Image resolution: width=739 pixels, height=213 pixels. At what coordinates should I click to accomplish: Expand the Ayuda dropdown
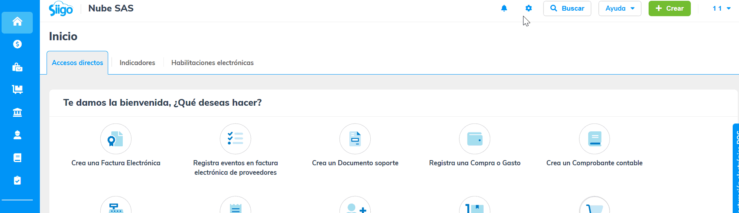pos(620,8)
